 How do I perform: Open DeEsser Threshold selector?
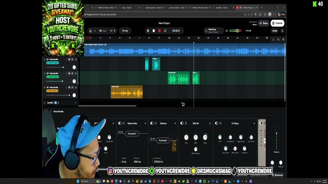pos(163,141)
